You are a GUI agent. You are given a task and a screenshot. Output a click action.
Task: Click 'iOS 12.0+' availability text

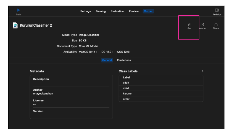point(107,52)
